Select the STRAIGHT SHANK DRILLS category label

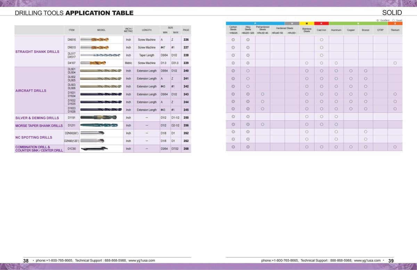tap(37, 51)
